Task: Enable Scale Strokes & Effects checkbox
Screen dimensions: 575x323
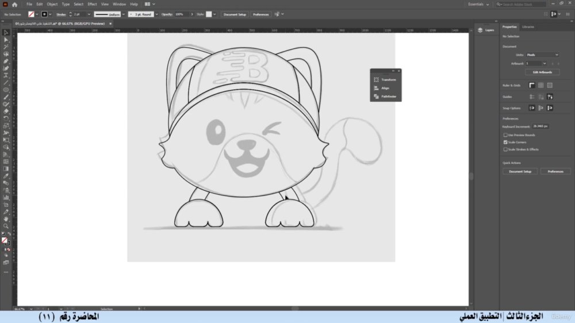Action: pyautogui.click(x=505, y=149)
